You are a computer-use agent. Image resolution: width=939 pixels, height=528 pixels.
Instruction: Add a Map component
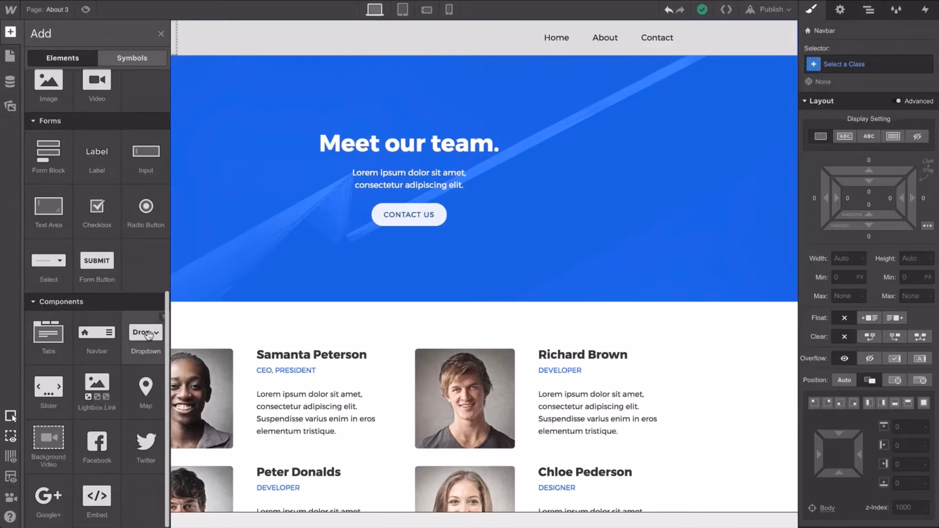[146, 392]
